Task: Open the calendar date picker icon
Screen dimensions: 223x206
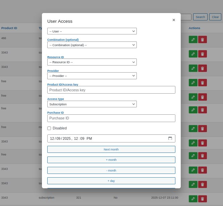Action: click(x=170, y=138)
